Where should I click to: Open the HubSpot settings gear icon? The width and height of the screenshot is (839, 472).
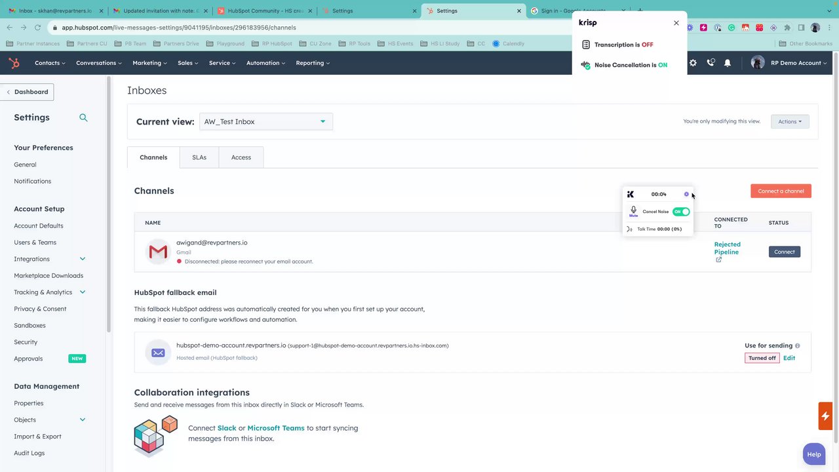pos(693,63)
